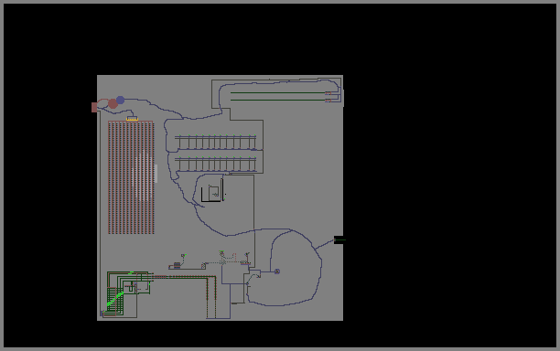The image size is (560, 351).
Task: Click the bright green diagonal line at bottom-left
Action: [x=115, y=299]
